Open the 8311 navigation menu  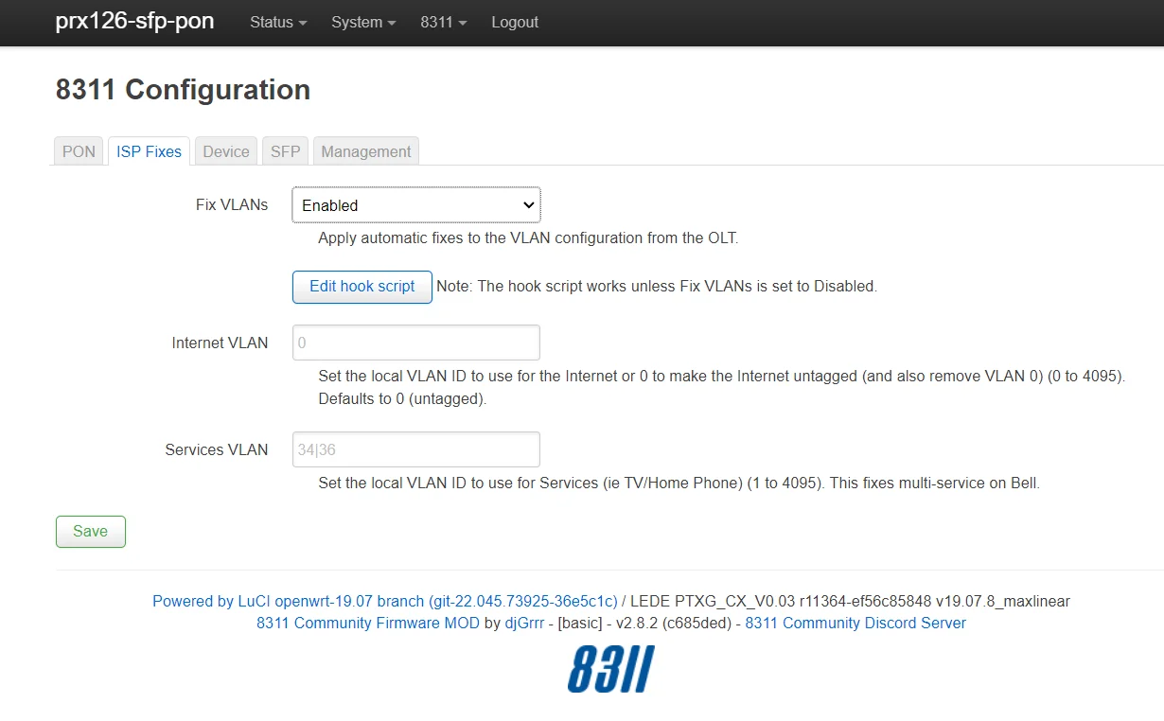pyautogui.click(x=444, y=22)
